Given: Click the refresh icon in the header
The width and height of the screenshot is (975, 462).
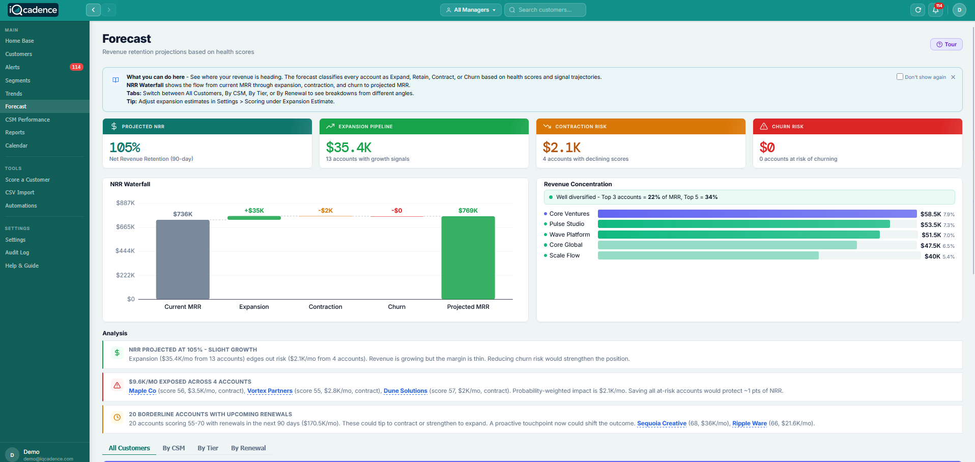Looking at the screenshot, I should coord(917,10).
